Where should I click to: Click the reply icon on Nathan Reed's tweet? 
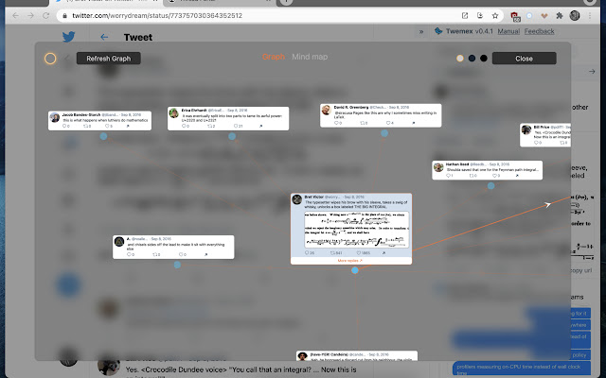[x=450, y=176]
